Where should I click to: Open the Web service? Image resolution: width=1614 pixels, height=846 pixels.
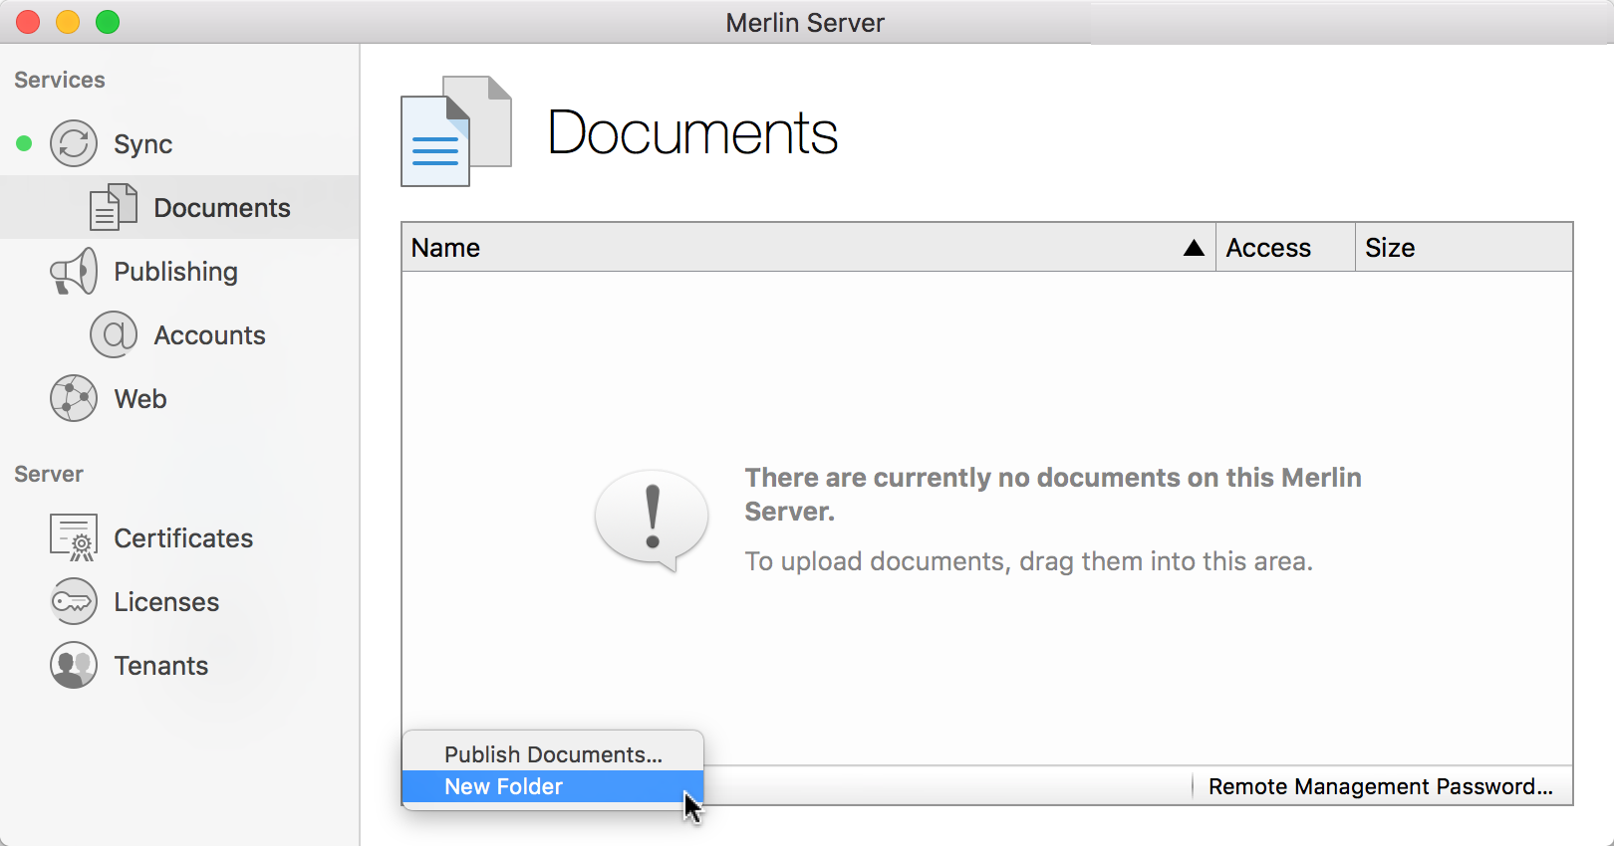tap(179, 398)
